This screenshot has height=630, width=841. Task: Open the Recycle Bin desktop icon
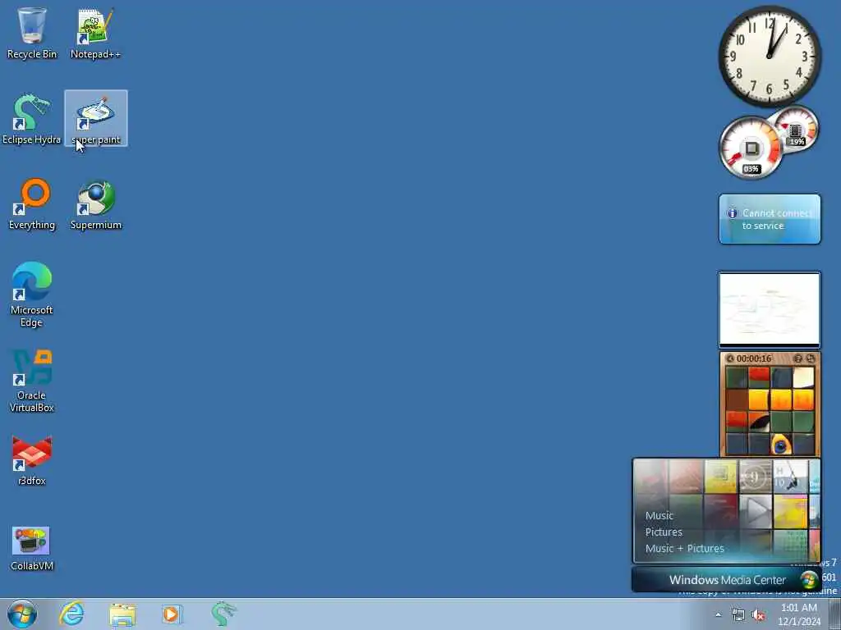32,33
